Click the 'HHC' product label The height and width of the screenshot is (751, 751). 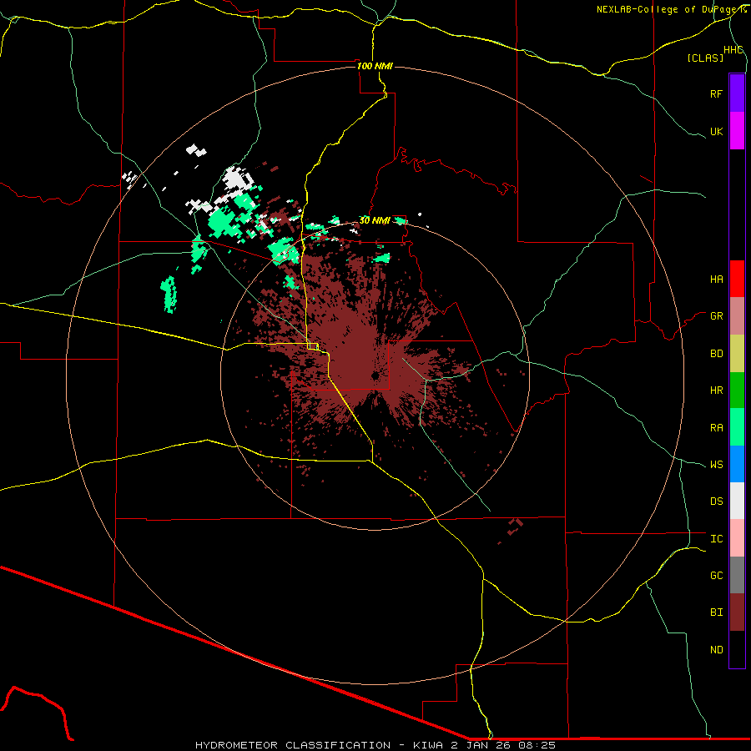[x=733, y=50]
